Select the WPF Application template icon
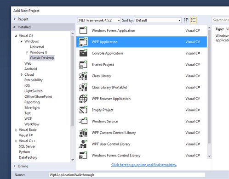This screenshot has width=229, height=179. pos(83,42)
